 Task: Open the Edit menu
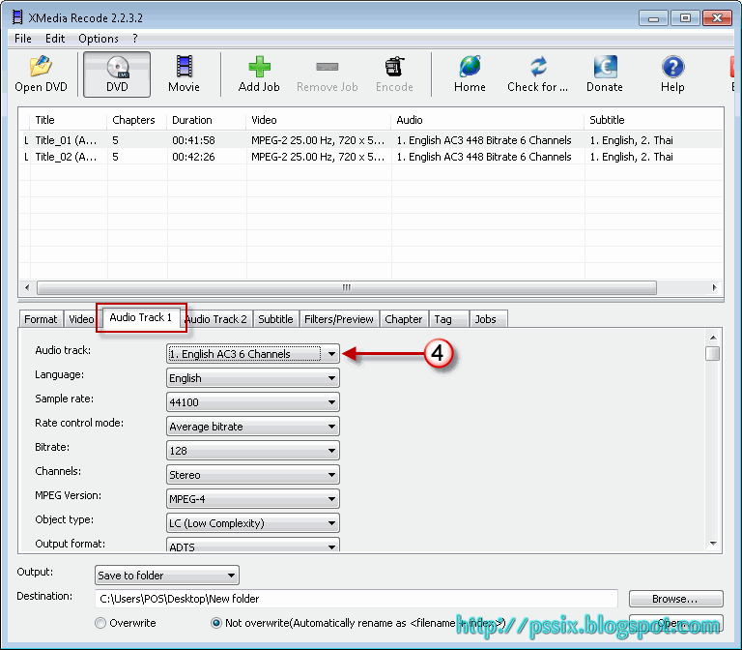(55, 39)
